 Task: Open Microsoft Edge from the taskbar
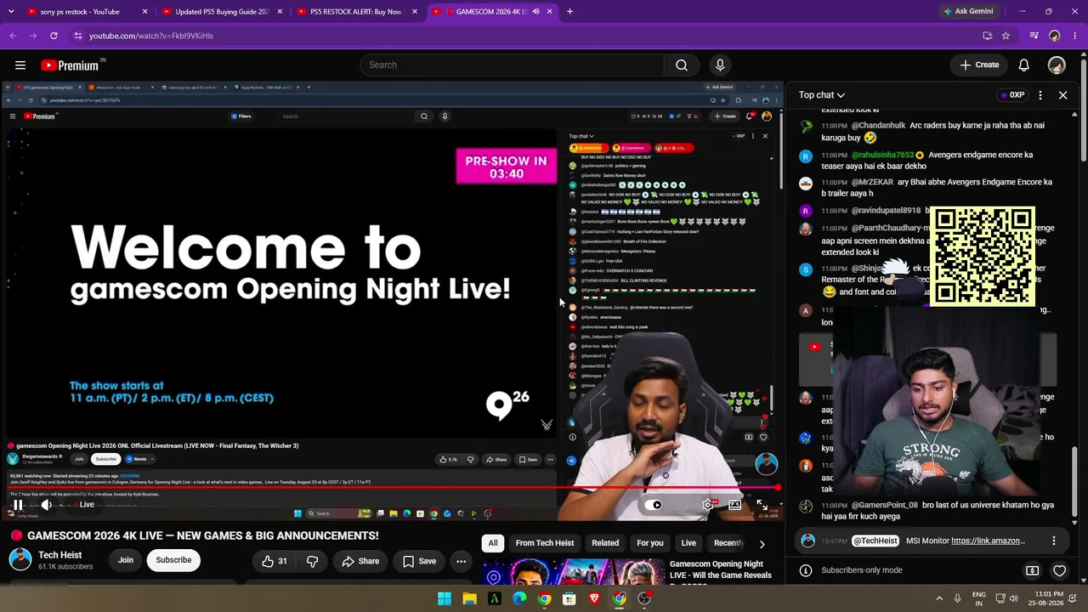(x=519, y=598)
